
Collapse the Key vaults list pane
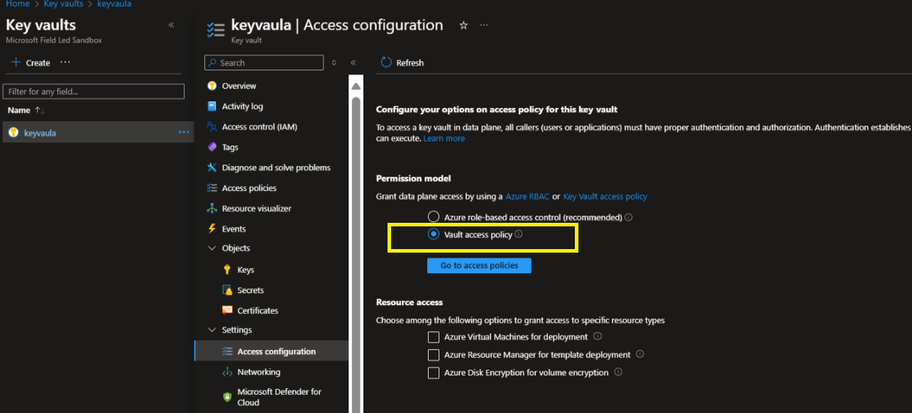(x=171, y=25)
